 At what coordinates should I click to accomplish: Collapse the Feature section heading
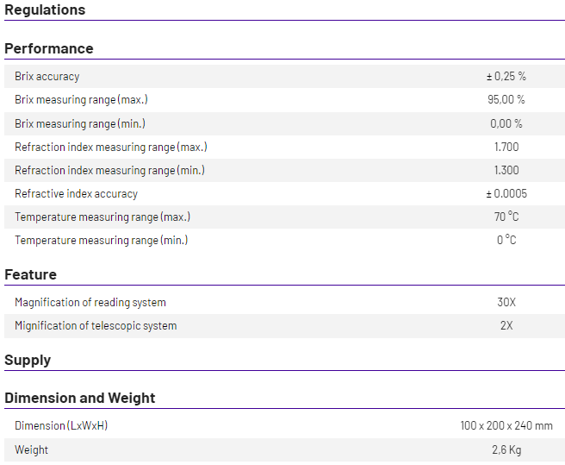point(31,274)
